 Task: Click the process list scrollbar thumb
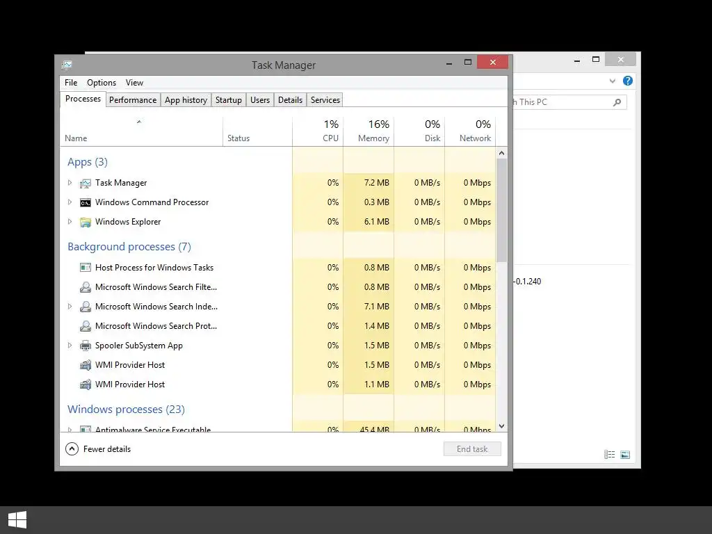click(x=501, y=210)
